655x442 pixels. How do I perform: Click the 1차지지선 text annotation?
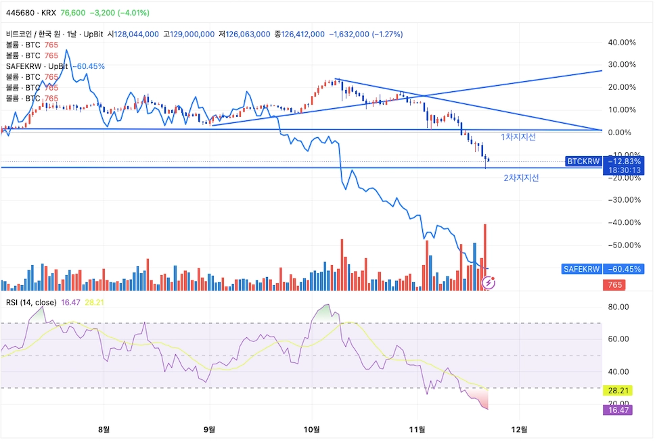518,137
